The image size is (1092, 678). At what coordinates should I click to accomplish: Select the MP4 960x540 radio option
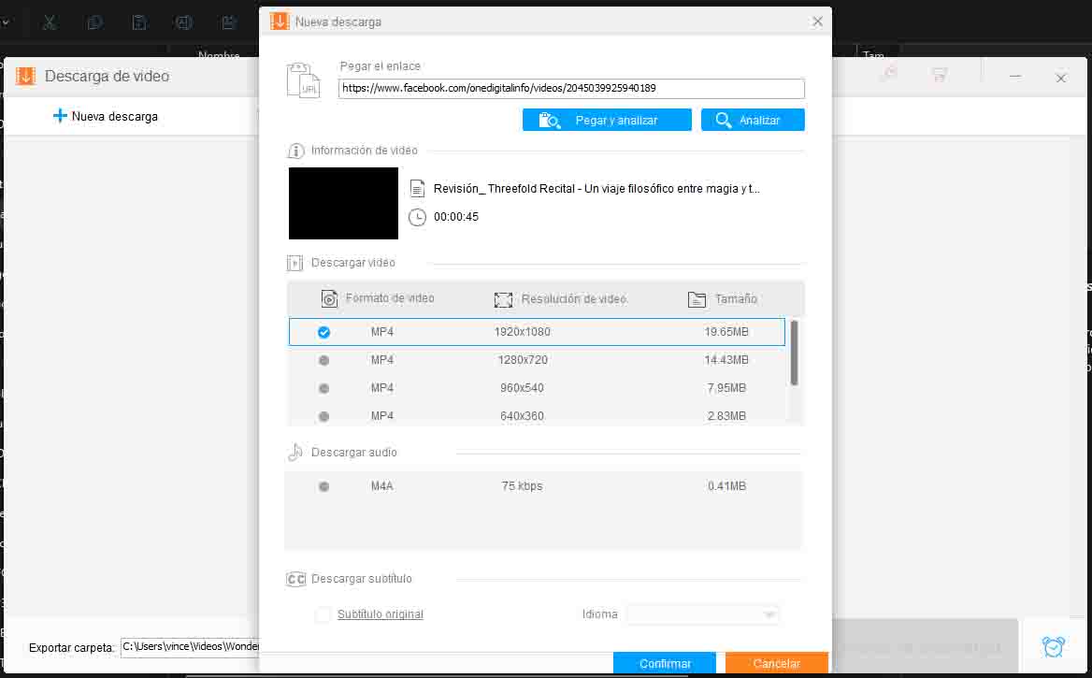point(323,388)
